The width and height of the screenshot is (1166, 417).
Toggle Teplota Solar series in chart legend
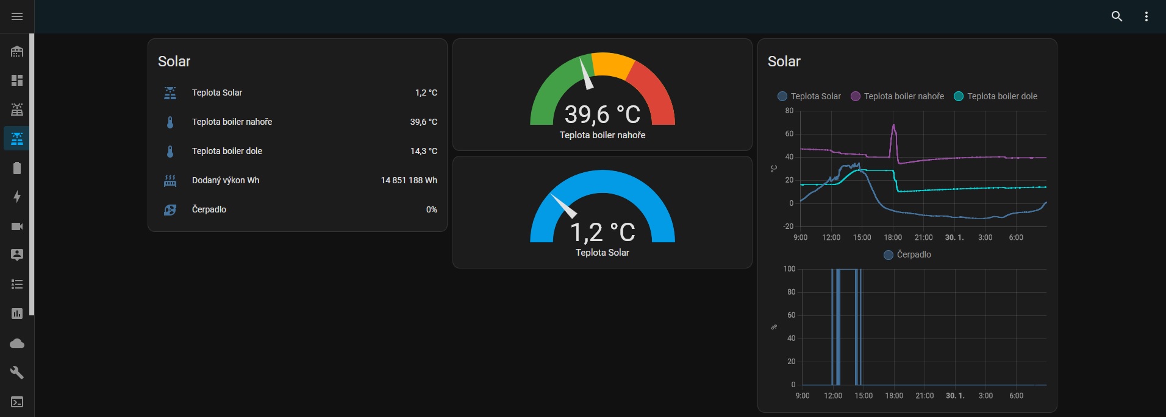pyautogui.click(x=809, y=96)
